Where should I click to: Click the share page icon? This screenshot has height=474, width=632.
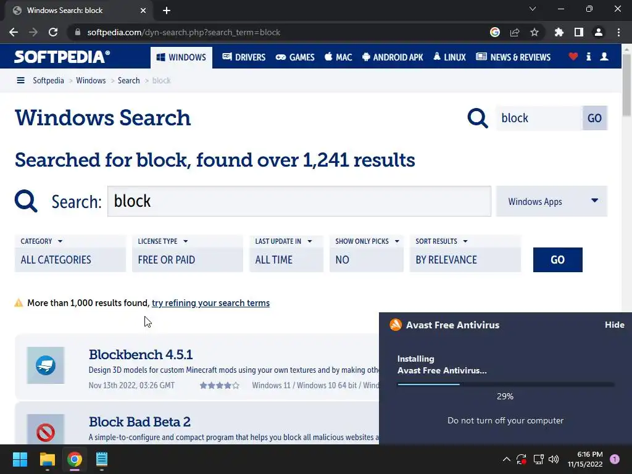pos(515,32)
